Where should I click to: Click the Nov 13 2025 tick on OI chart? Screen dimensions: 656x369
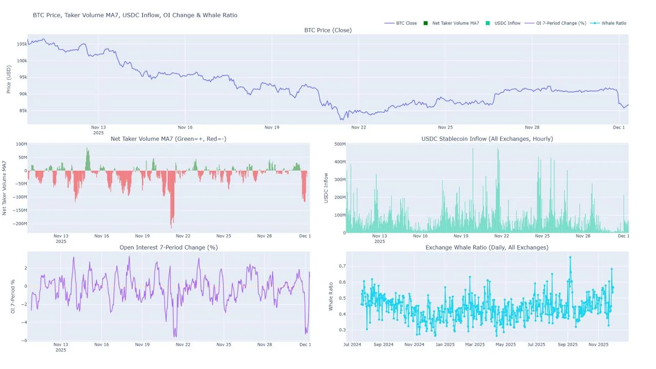[x=60, y=347]
